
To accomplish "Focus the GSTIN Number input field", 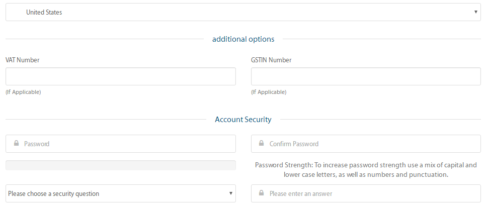I will point(366,76).
